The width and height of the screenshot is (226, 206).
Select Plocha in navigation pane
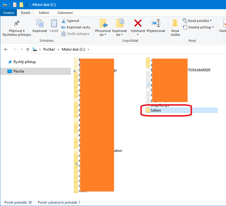pos(36,71)
